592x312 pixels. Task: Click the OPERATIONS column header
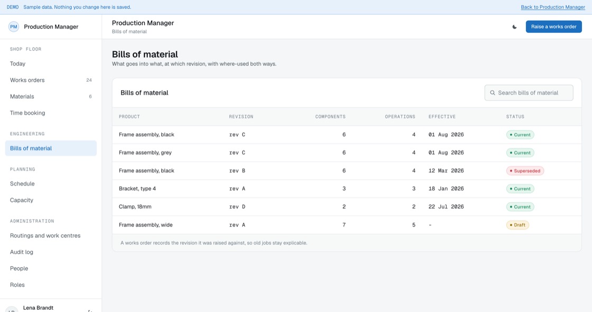point(400,117)
